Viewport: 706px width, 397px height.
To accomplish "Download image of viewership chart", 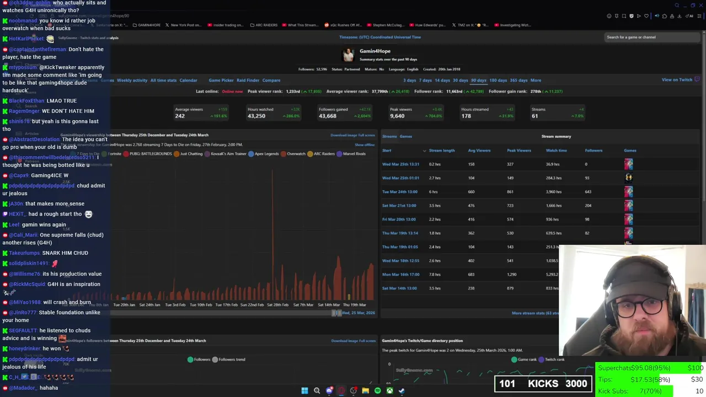I will (x=344, y=135).
